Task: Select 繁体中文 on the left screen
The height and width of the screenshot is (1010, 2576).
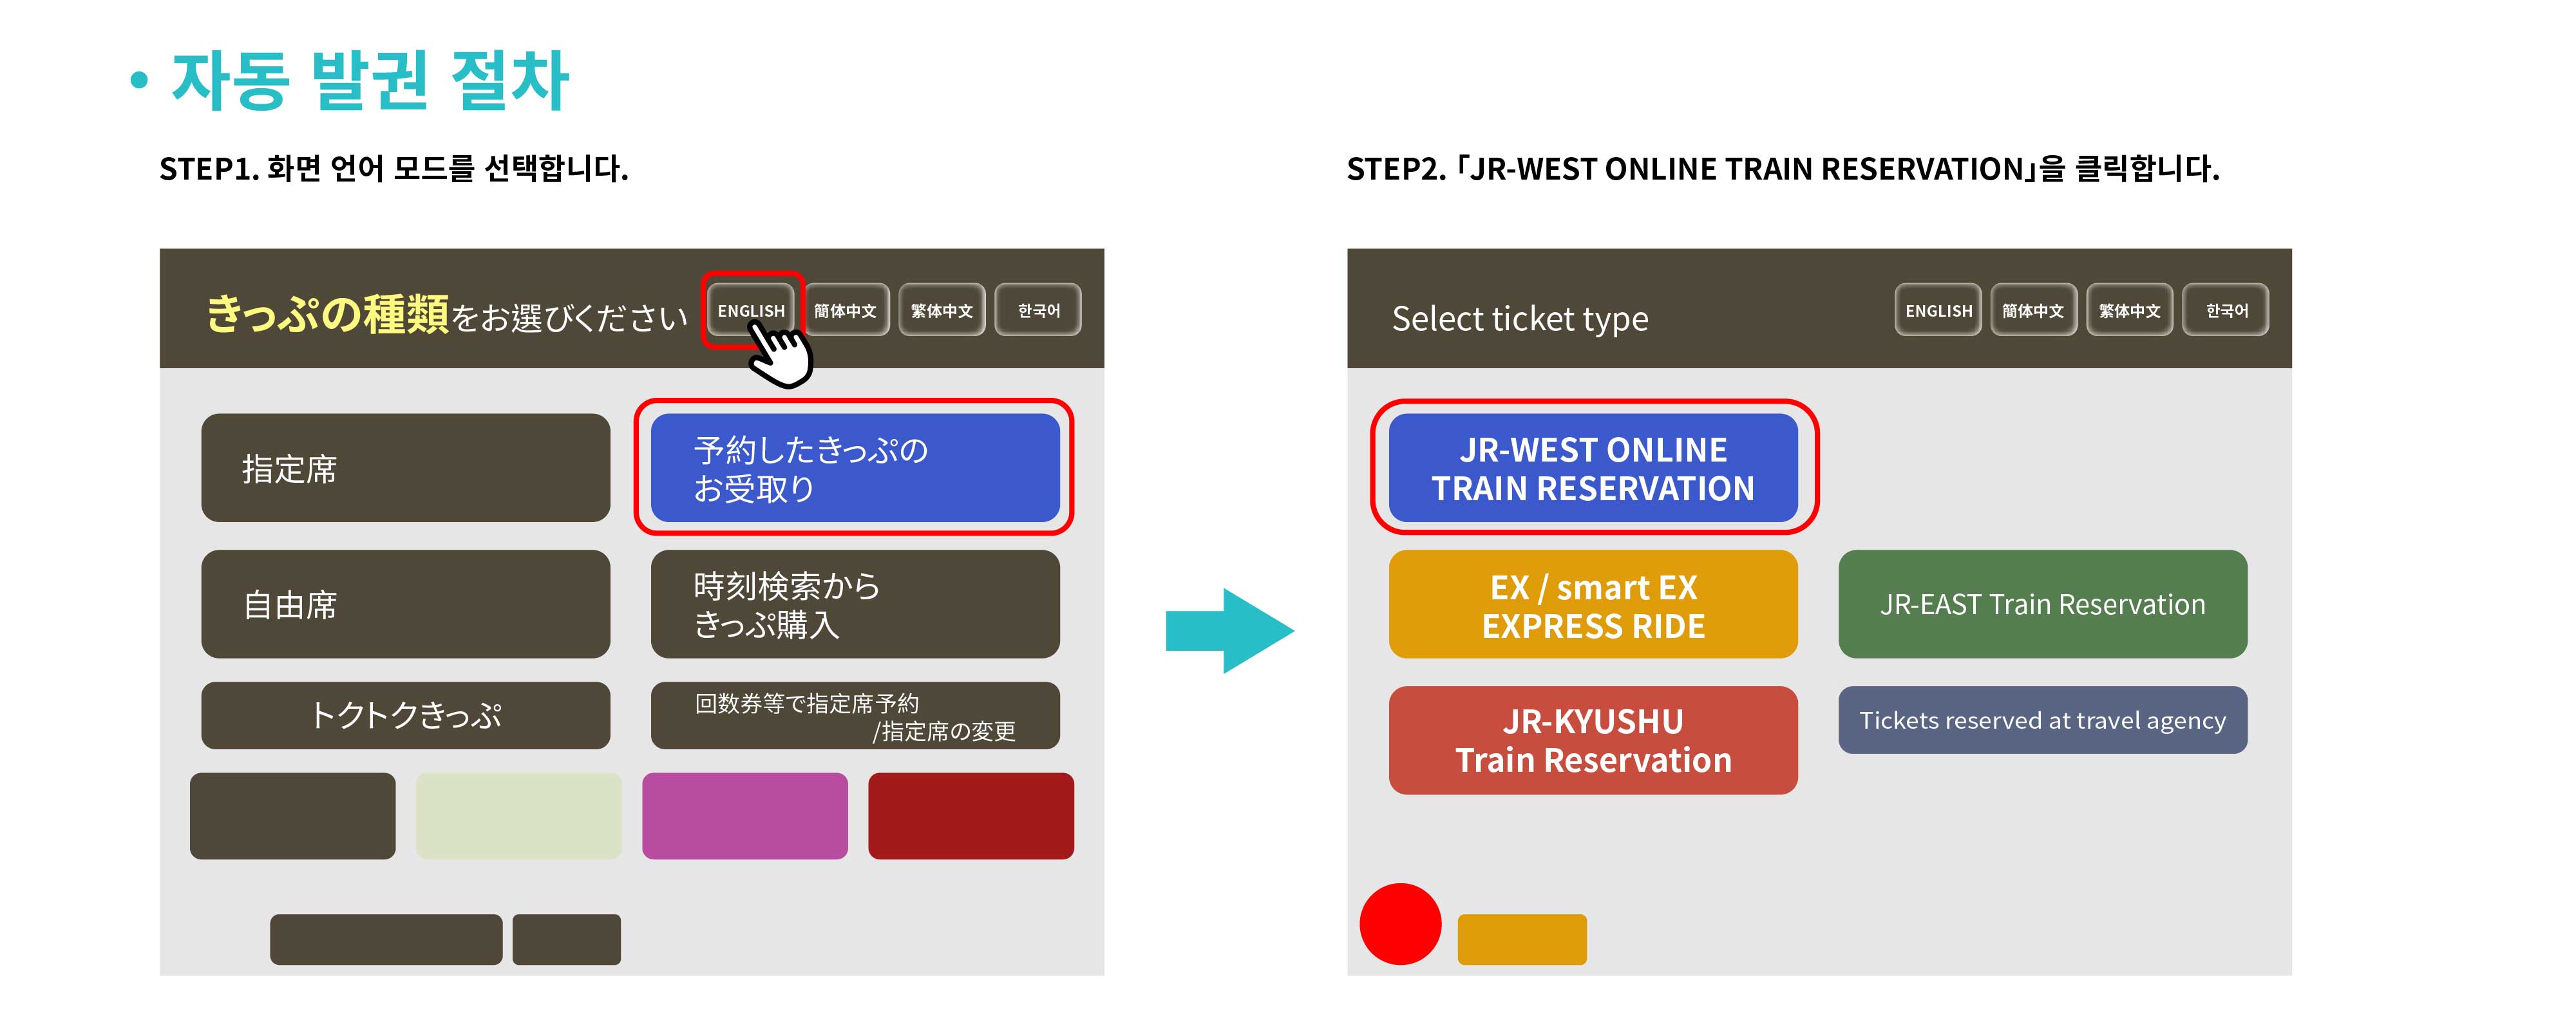Action: 941,310
